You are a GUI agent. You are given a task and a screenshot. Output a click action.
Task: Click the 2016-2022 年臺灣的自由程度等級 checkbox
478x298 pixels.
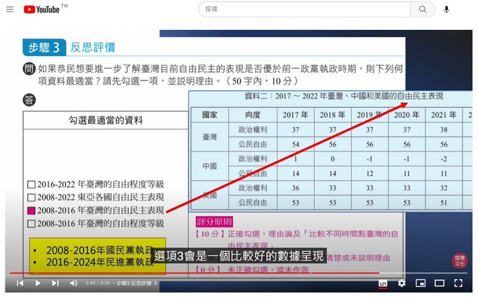point(31,185)
